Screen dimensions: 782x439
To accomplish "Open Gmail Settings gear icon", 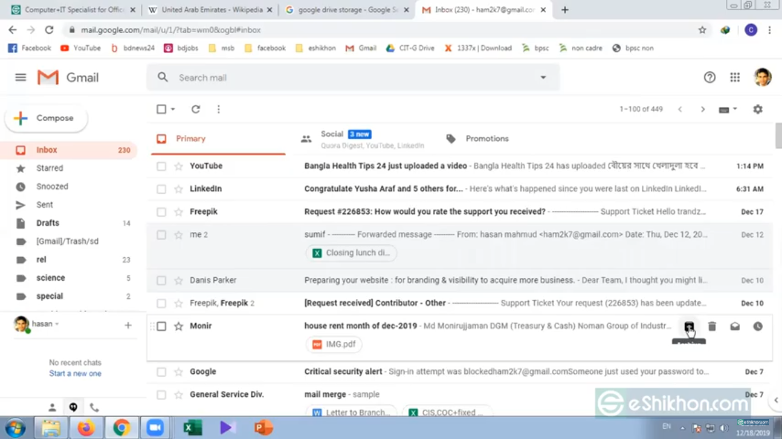I will tap(758, 109).
